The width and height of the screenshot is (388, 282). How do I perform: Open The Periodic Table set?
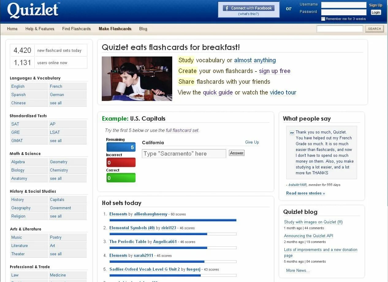tap(128, 242)
